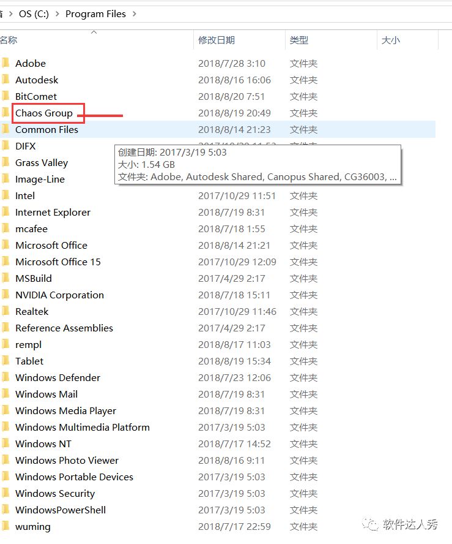Click the rempl folder icon

click(x=5, y=344)
